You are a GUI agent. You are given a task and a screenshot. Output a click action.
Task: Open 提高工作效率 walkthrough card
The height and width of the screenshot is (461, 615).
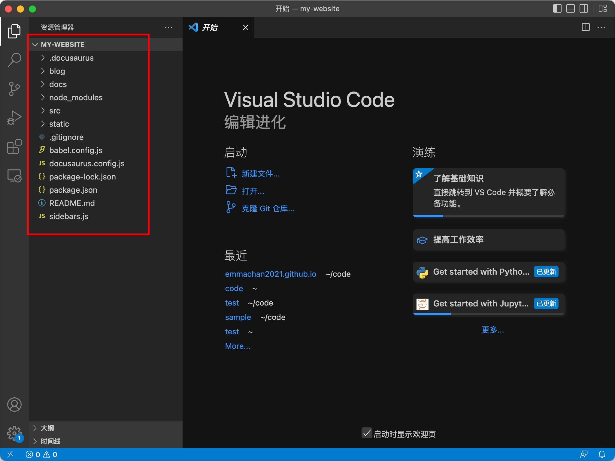point(489,240)
